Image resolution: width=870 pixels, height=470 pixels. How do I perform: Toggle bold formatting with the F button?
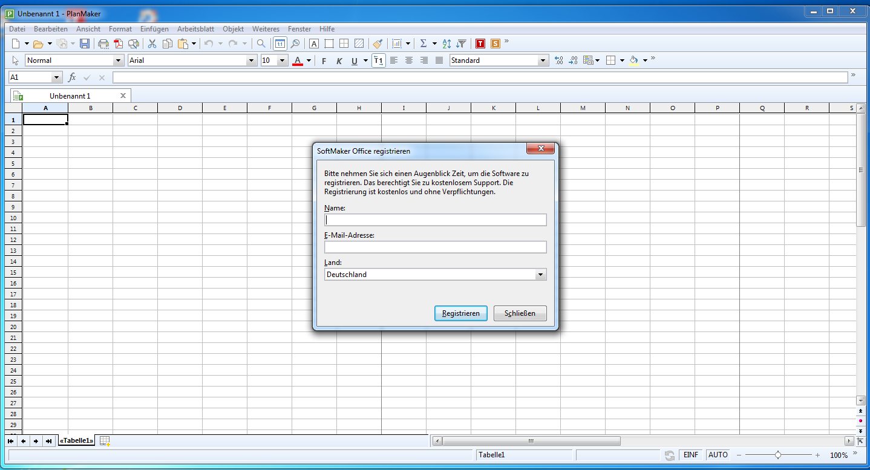[324, 60]
